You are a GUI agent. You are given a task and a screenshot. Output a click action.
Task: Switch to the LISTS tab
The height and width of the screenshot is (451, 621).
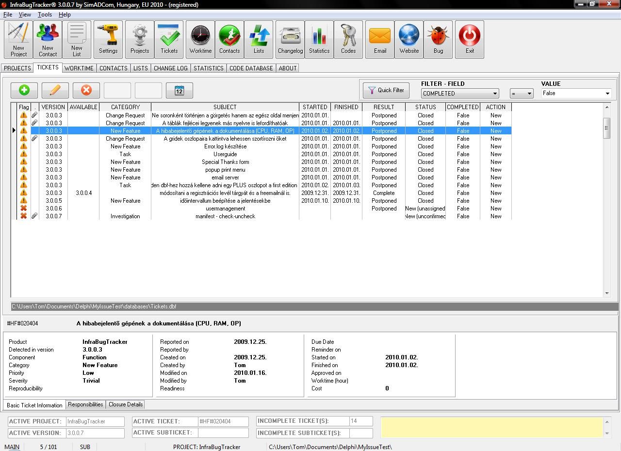pyautogui.click(x=141, y=68)
